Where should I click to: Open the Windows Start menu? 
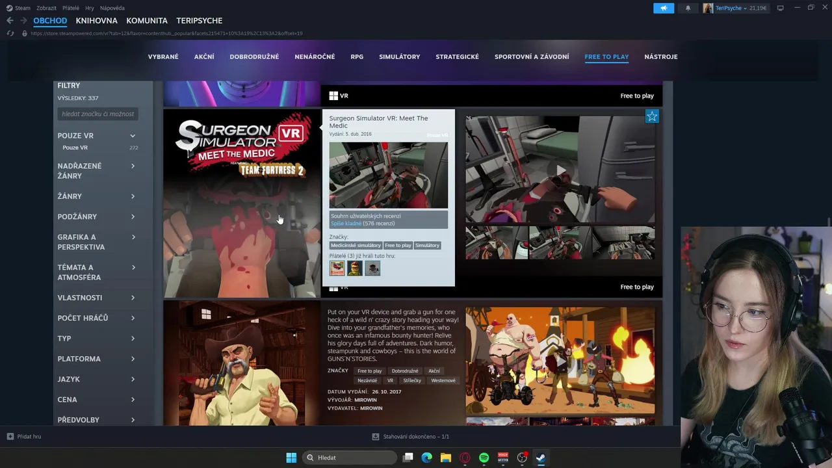click(291, 458)
